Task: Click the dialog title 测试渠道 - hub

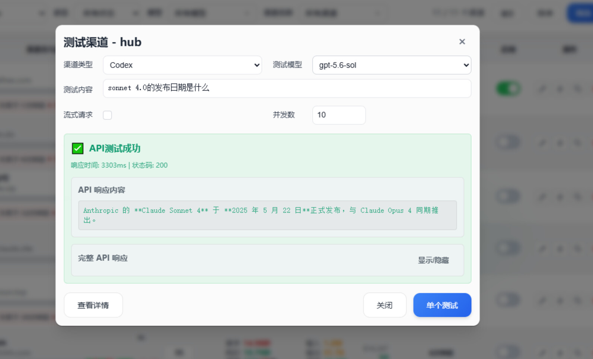Action: pyautogui.click(x=102, y=42)
